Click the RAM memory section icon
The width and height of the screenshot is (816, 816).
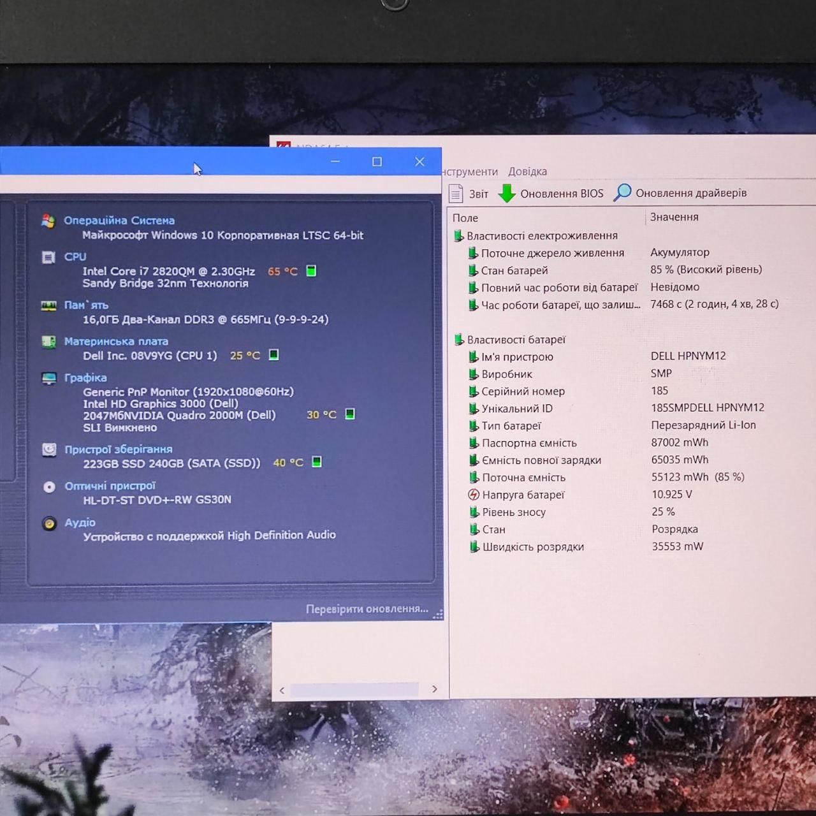click(48, 305)
